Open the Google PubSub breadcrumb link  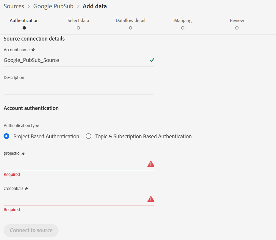click(x=53, y=6)
